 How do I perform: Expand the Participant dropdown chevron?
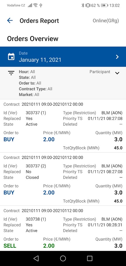pyautogui.click(x=117, y=73)
